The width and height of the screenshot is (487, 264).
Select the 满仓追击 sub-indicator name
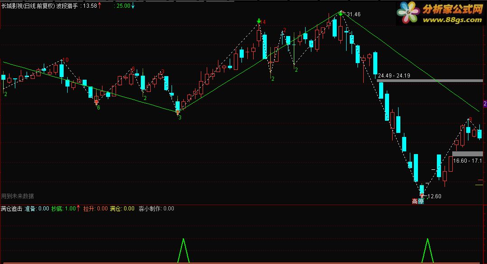(11, 209)
